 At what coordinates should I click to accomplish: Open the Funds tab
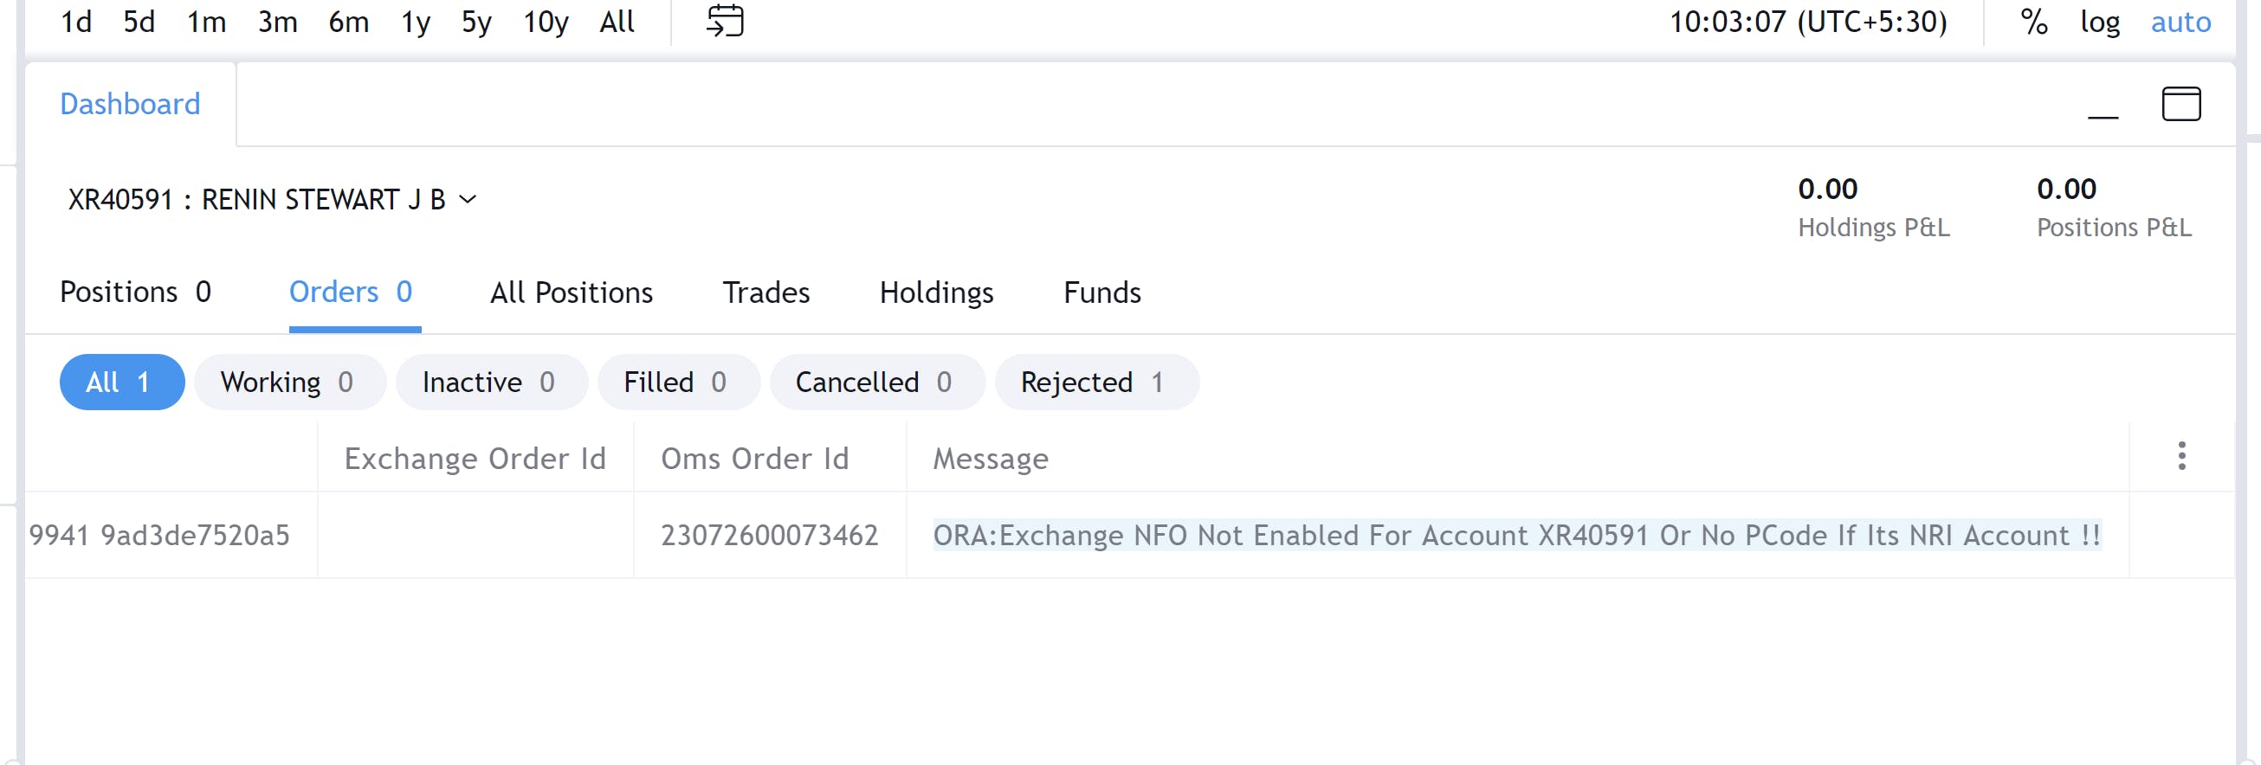[x=1101, y=292]
